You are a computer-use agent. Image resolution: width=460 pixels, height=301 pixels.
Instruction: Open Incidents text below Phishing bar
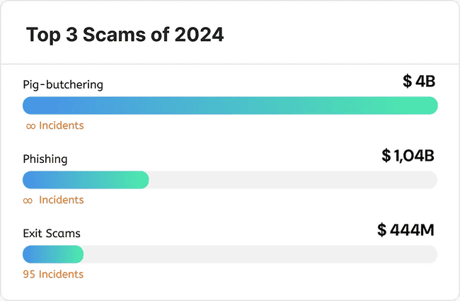(x=62, y=200)
